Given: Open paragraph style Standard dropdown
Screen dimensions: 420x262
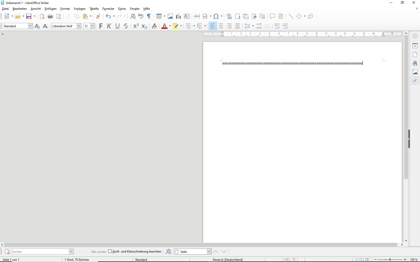Looking at the screenshot, I should [x=30, y=26].
